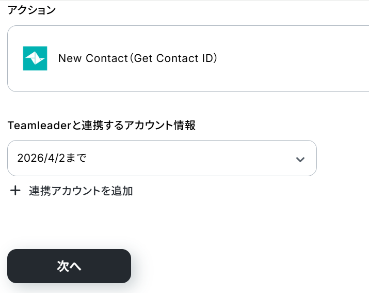Click the 'New Contact' text in action card

tap(92, 58)
